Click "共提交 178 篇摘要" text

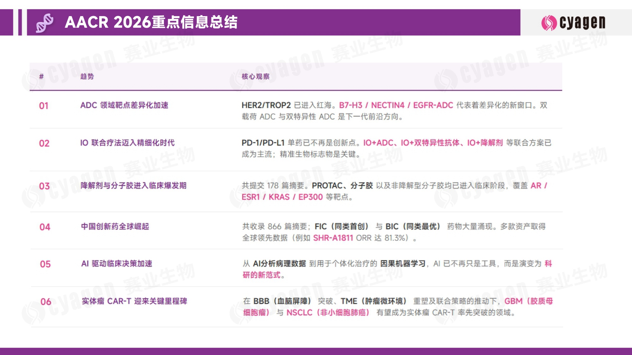(x=273, y=186)
